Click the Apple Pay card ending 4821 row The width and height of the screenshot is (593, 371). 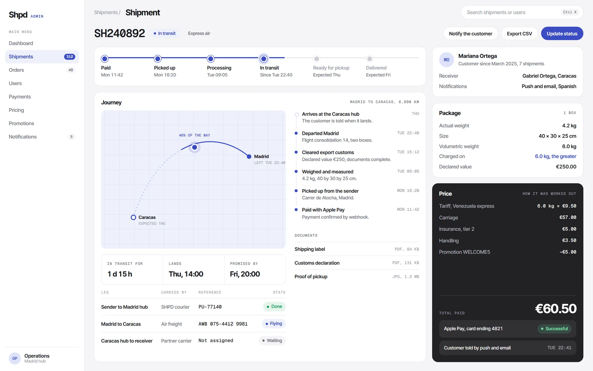507,329
